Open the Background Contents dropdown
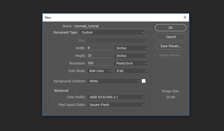 point(114,81)
